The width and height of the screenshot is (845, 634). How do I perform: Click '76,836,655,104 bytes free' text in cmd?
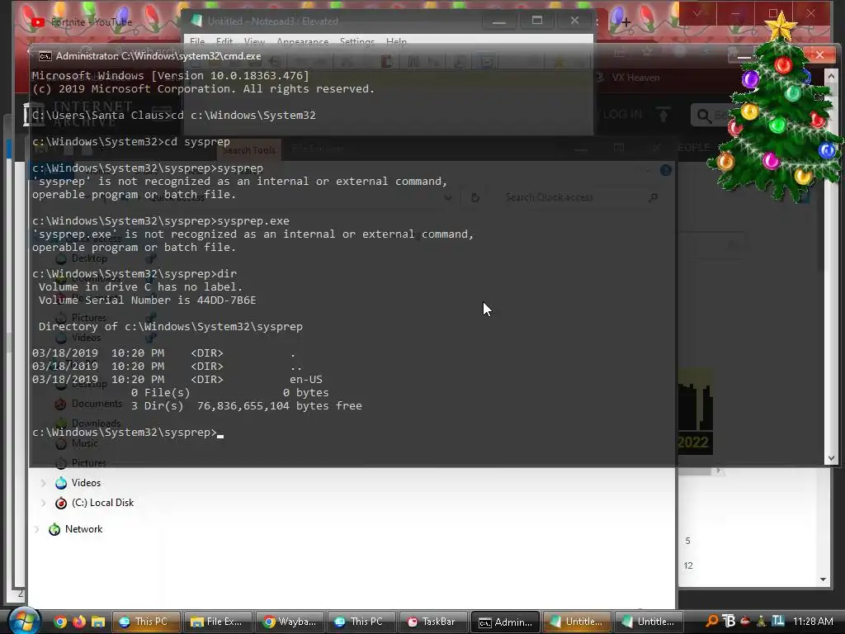279,406
